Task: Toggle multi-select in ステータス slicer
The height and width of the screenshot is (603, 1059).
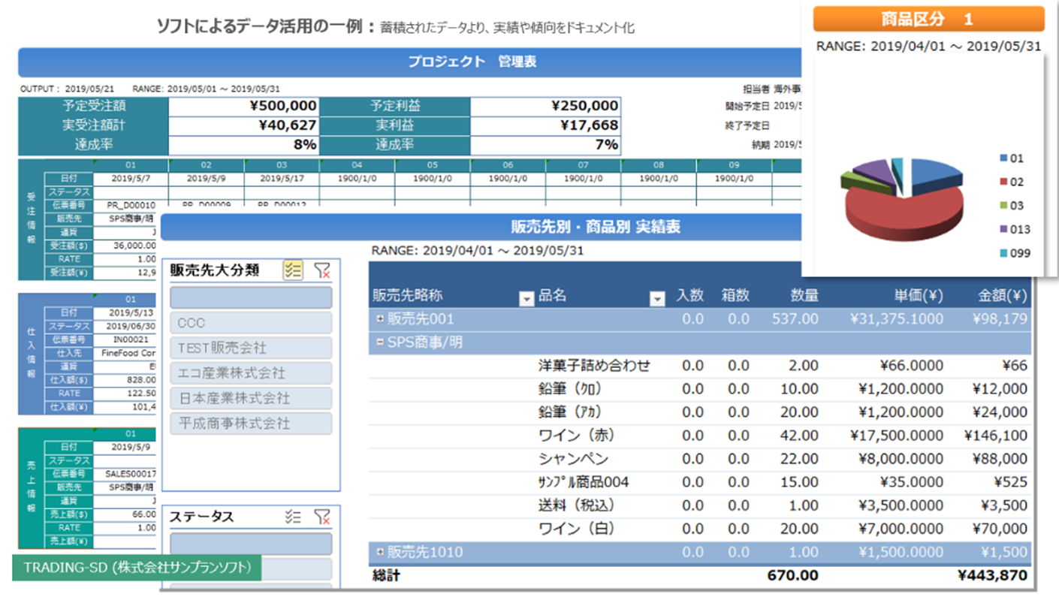Action: (x=293, y=517)
